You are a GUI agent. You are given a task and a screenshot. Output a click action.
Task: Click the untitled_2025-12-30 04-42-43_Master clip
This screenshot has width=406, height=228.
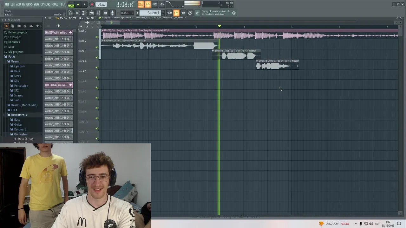click(236, 54)
